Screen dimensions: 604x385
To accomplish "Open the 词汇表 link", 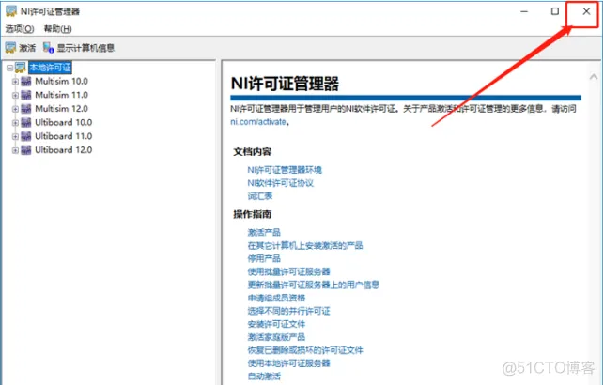I will point(260,196).
